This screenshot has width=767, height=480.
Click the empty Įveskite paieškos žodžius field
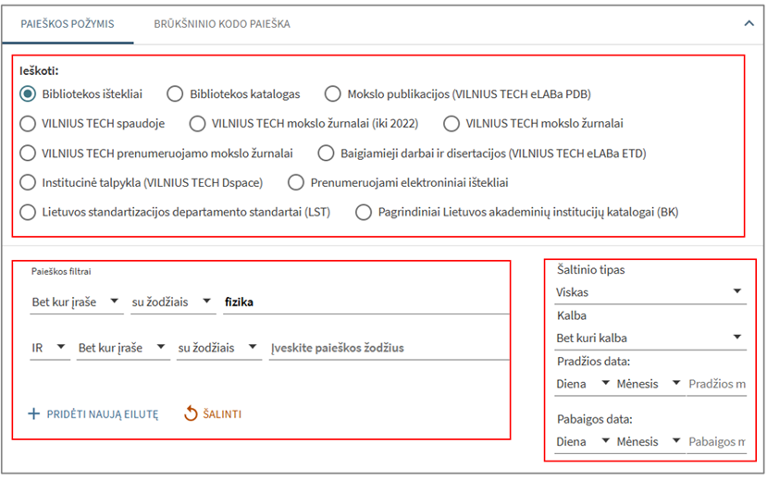pyautogui.click(x=389, y=348)
